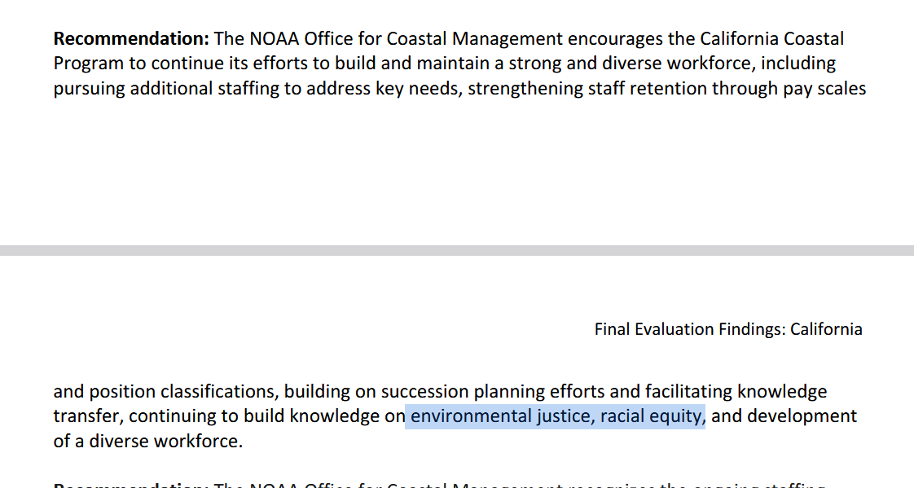Click the word "Program" starting the second line
914x488 pixels.
(89, 63)
